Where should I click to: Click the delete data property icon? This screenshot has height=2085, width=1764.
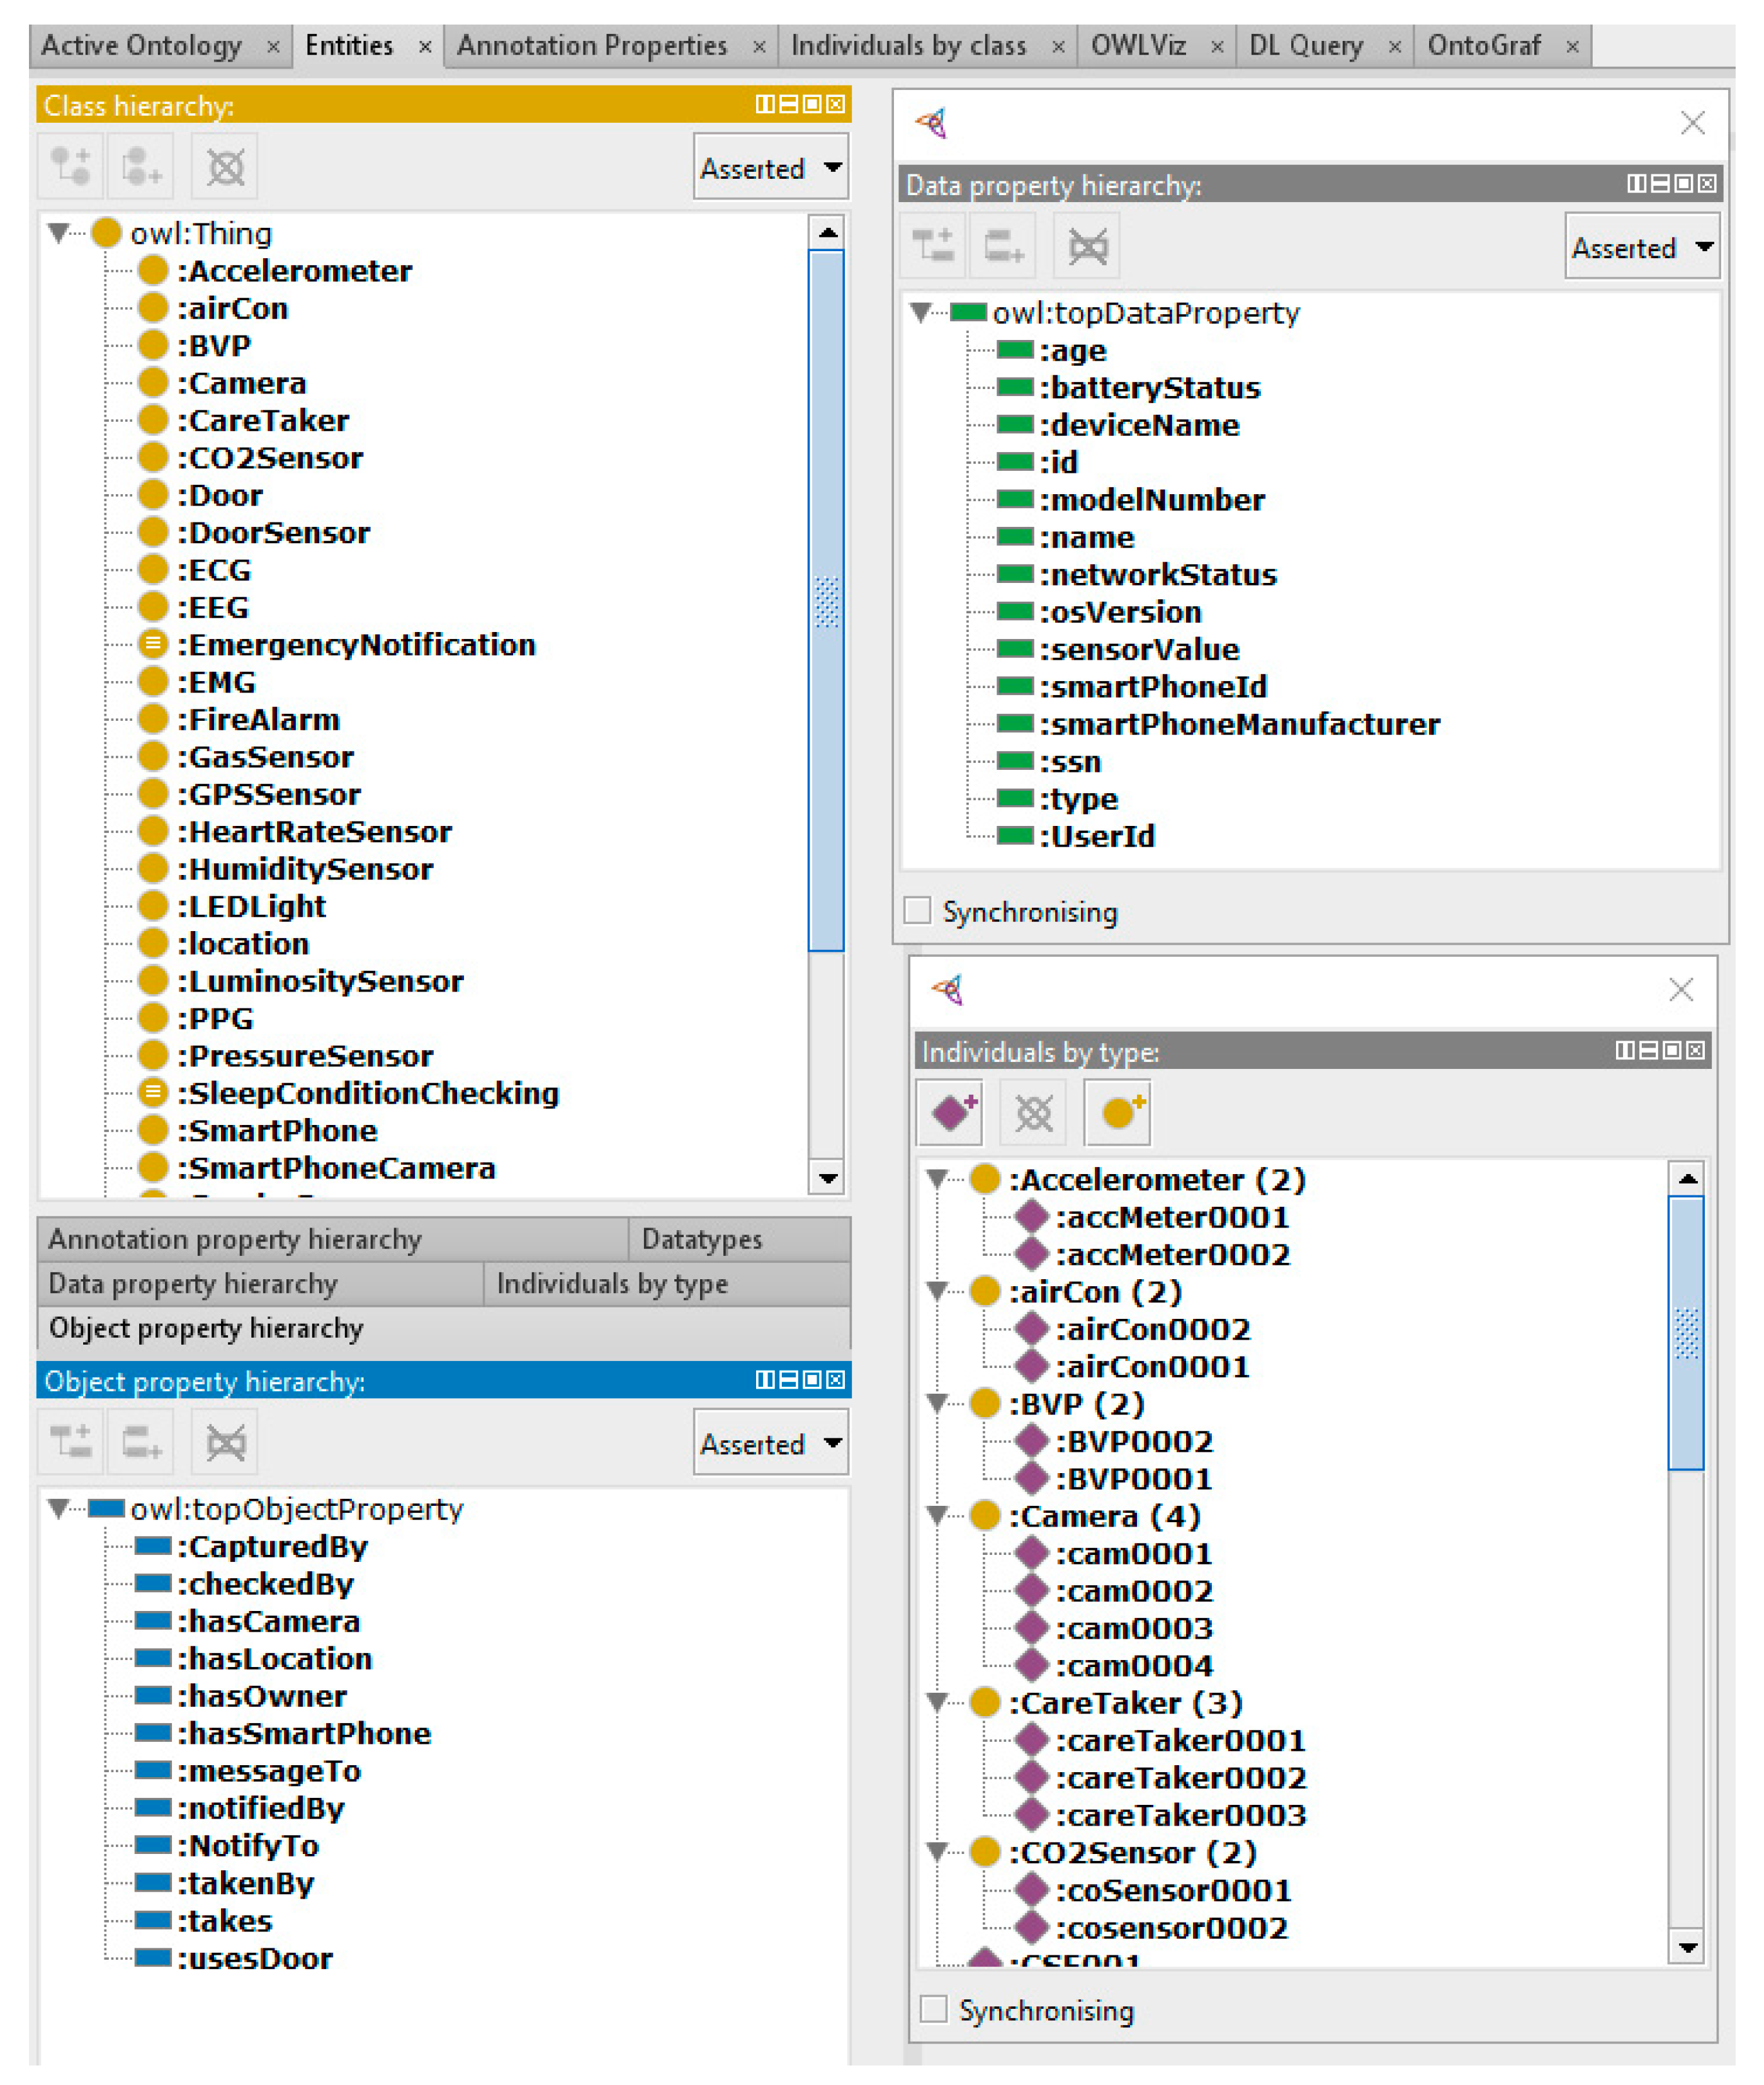pyautogui.click(x=1088, y=246)
